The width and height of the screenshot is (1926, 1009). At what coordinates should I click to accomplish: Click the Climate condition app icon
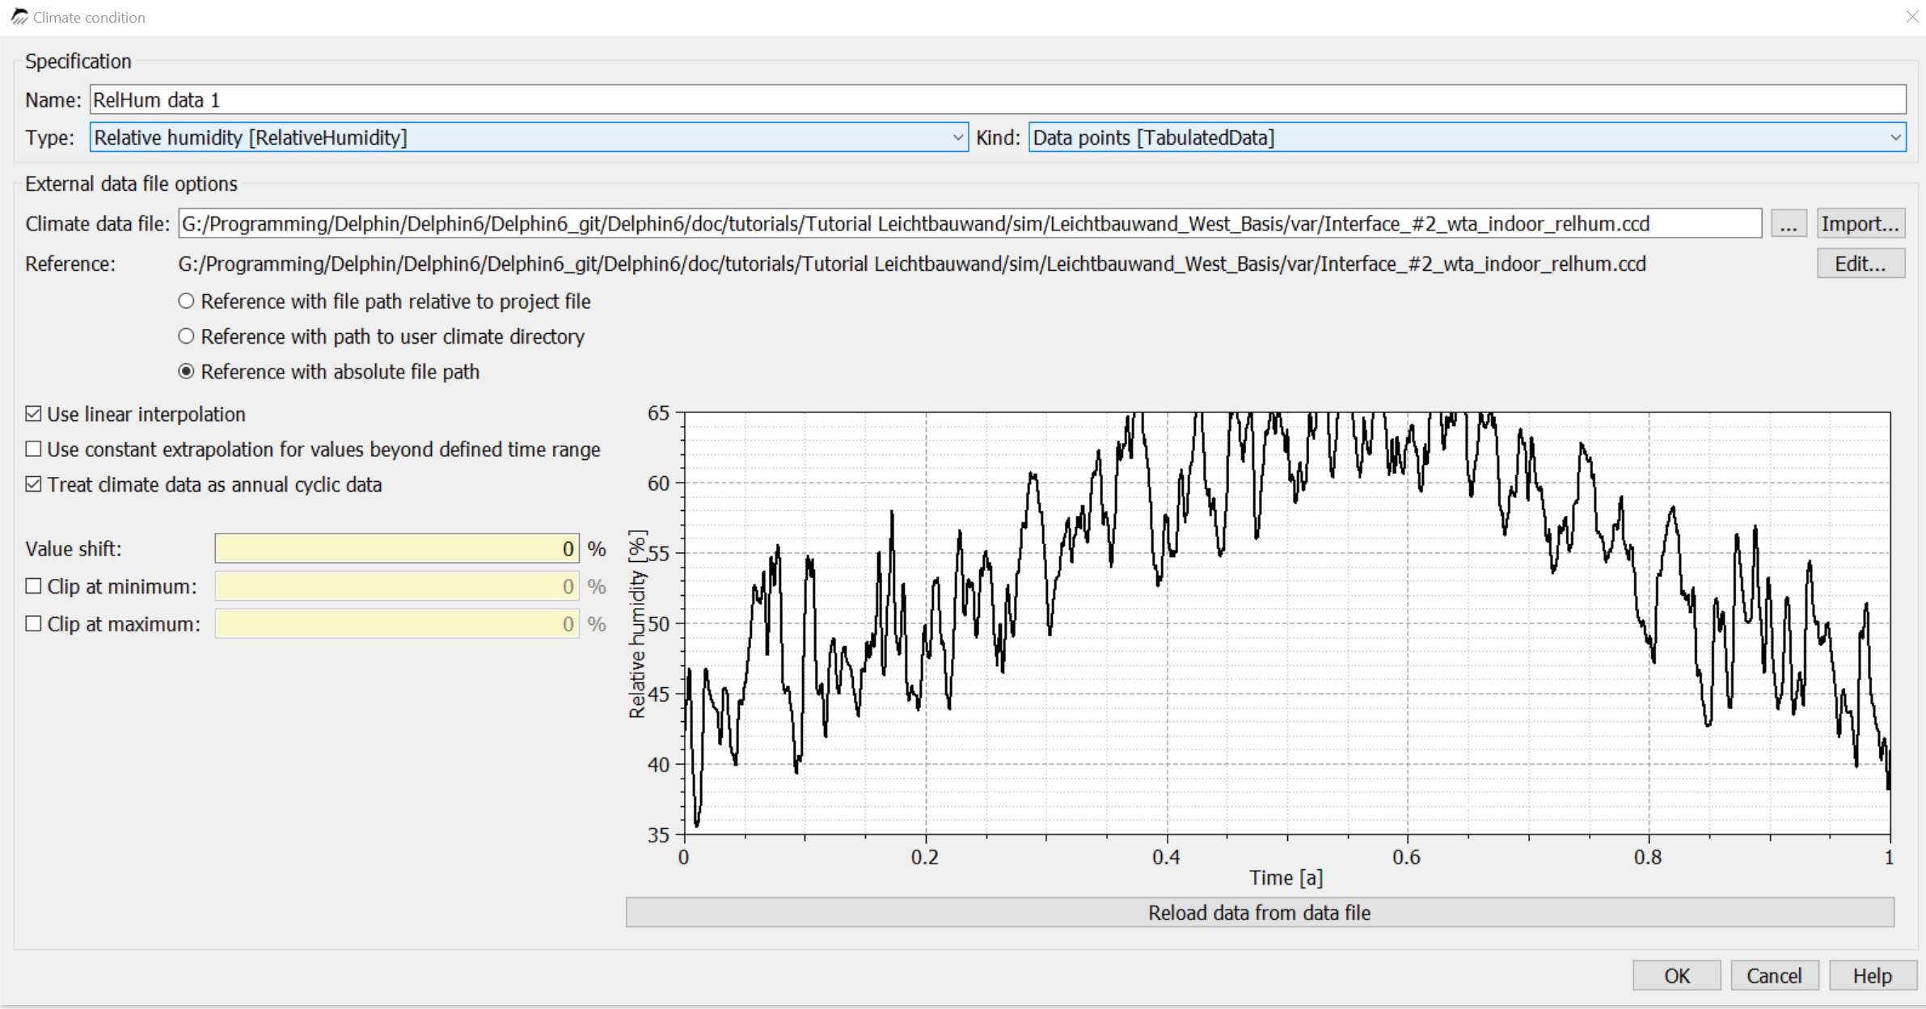19,17
